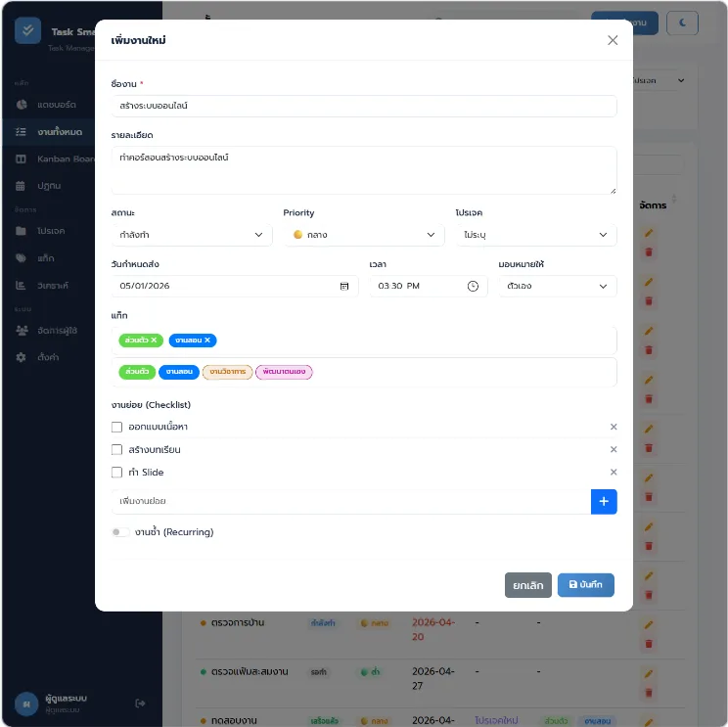Toggle the งานซ้ำ (Recurring) switch
The image size is (728, 727).
click(120, 532)
